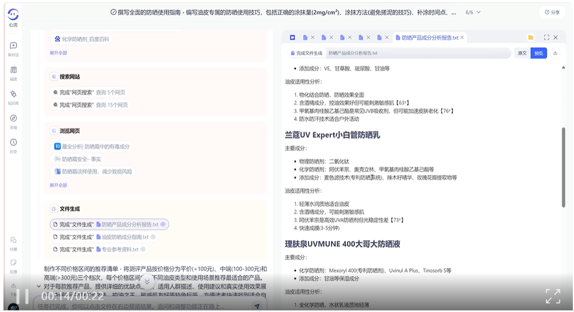Click the user avatar in sidebar

[13, 307]
